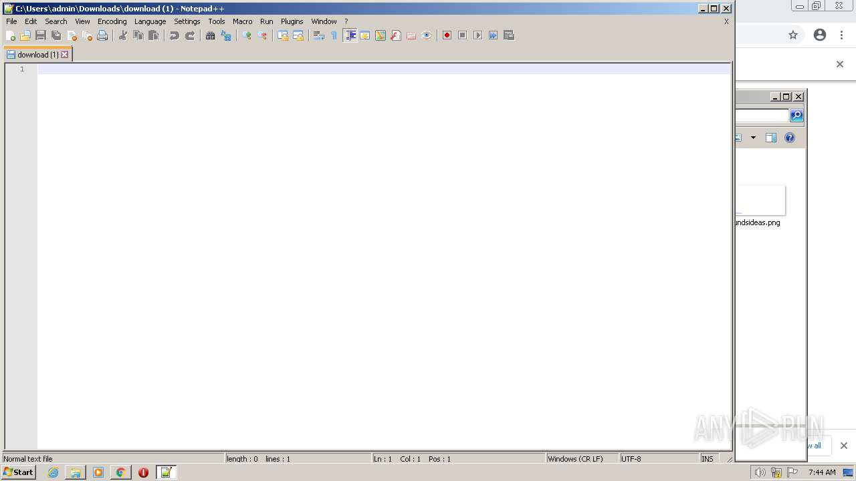
Task: Zoom in using the toolbar icon
Action: [x=247, y=35]
